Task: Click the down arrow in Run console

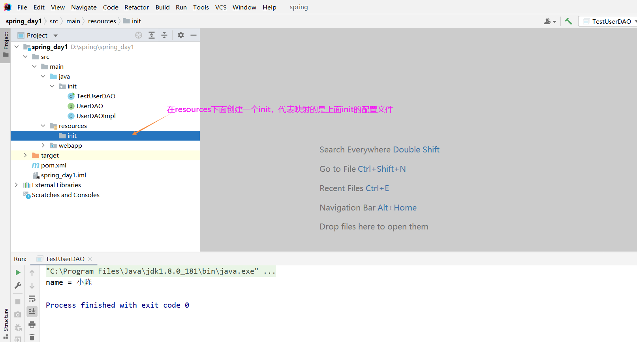Action: click(32, 286)
